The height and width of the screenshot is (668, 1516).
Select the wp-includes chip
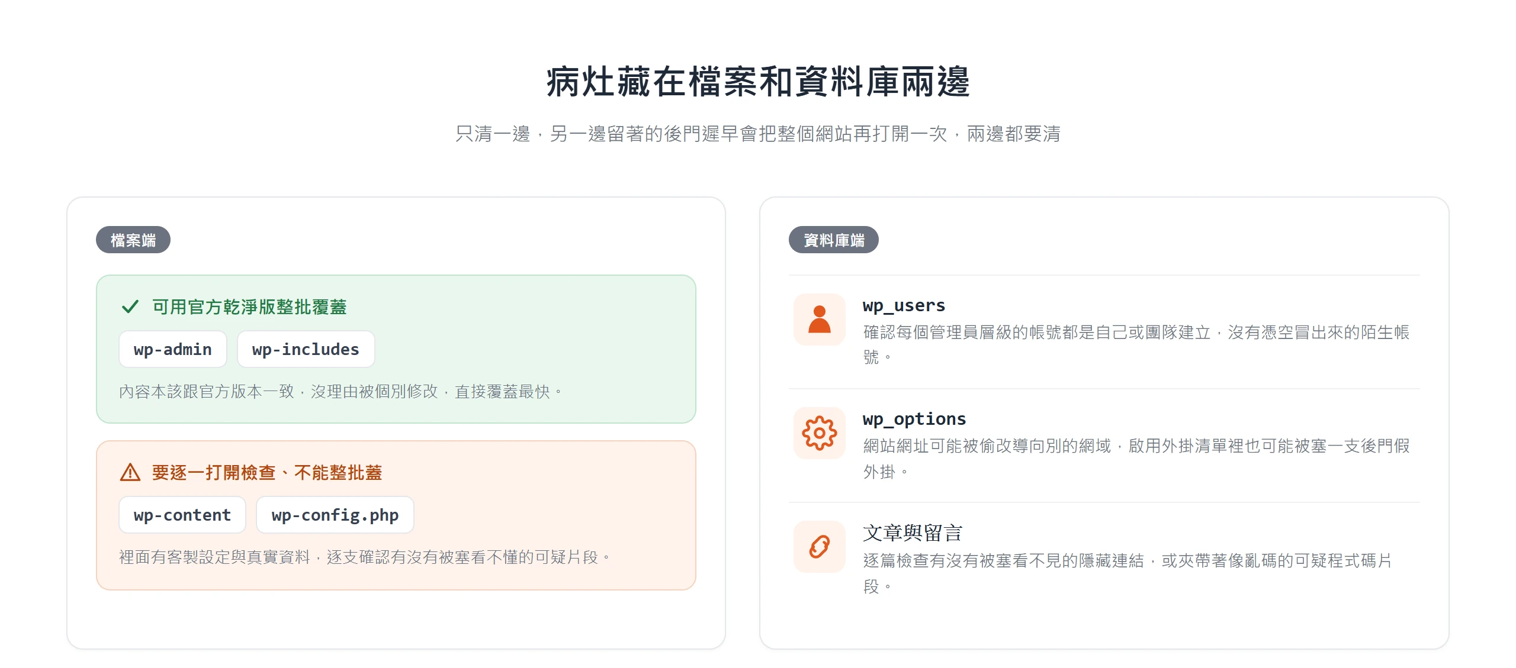[x=306, y=350]
